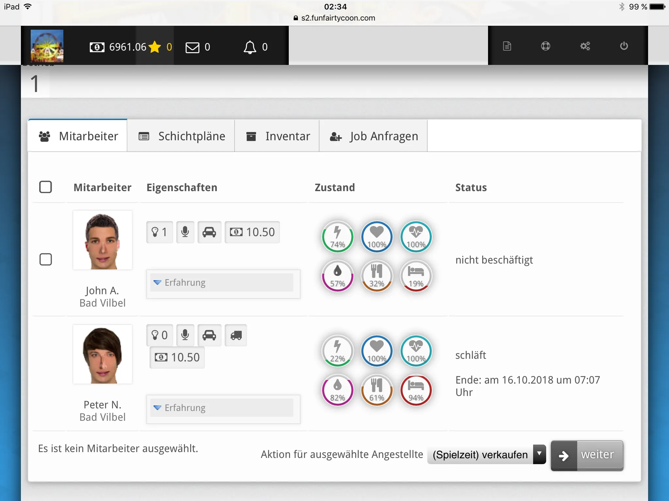Switch to the Inventar tab

[x=277, y=136]
